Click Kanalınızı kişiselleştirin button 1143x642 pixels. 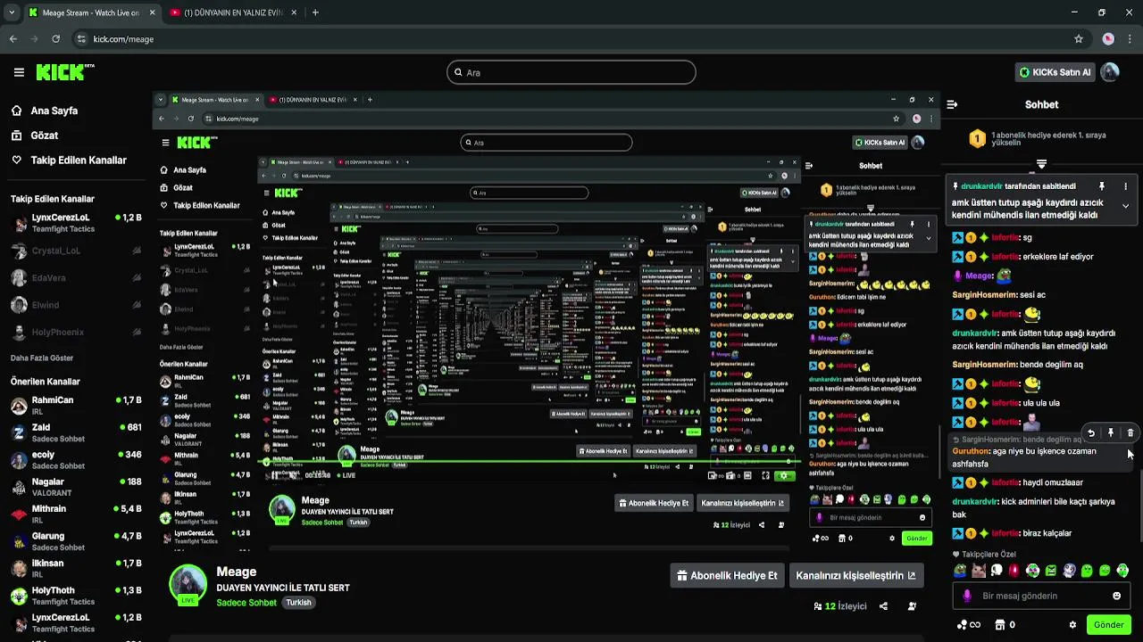855,575
